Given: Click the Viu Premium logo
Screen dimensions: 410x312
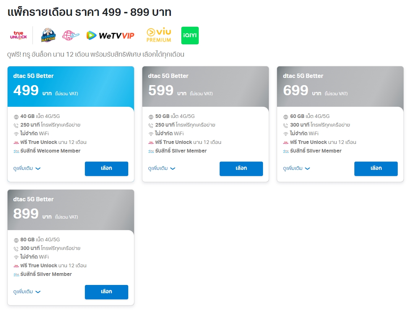Looking at the screenshot, I should [x=159, y=35].
